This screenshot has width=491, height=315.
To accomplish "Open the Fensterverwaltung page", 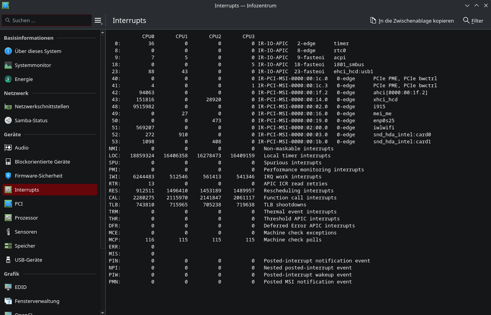I will click(50, 301).
